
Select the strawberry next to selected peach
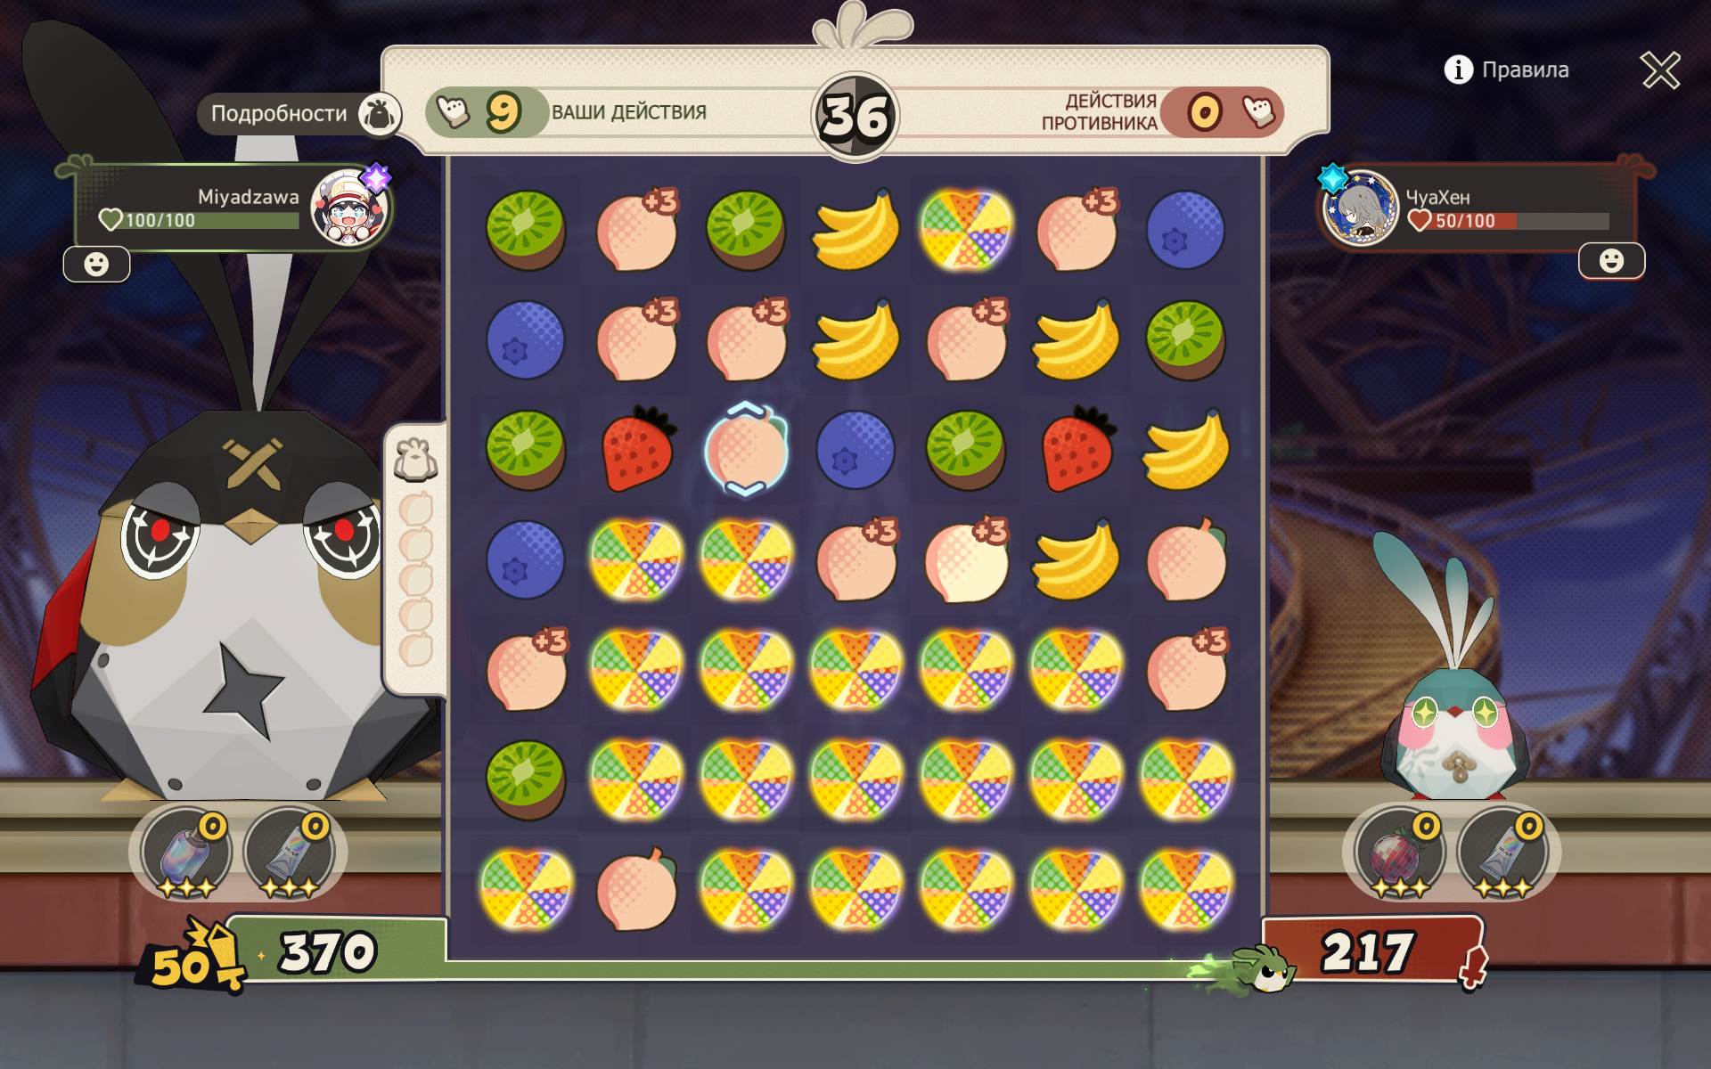tap(636, 450)
